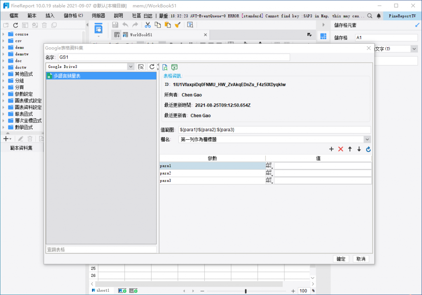Open the 儲存格 (C) menu
This screenshot has width=422, height=295.
coord(73,16)
